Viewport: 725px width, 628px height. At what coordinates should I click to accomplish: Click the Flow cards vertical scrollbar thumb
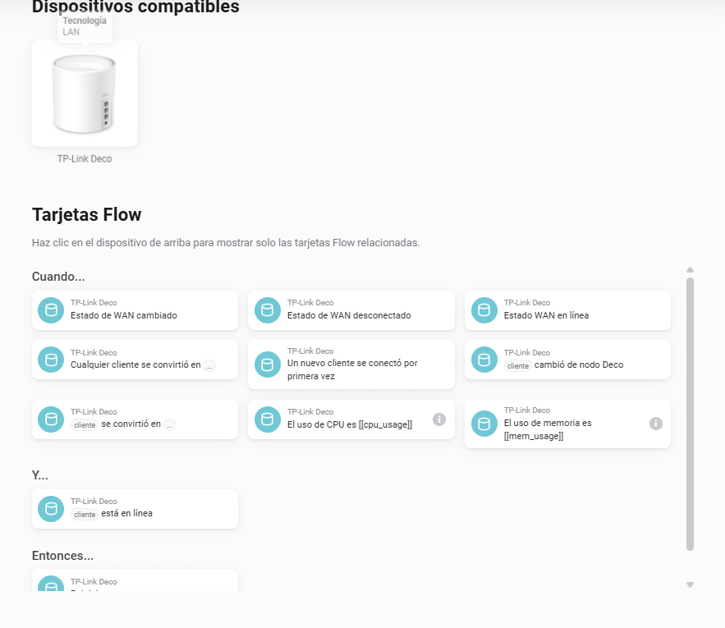pos(691,415)
